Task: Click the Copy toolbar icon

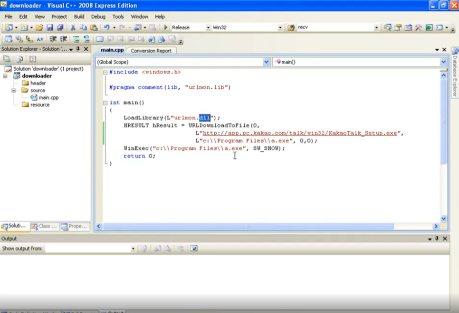Action: [x=84, y=28]
